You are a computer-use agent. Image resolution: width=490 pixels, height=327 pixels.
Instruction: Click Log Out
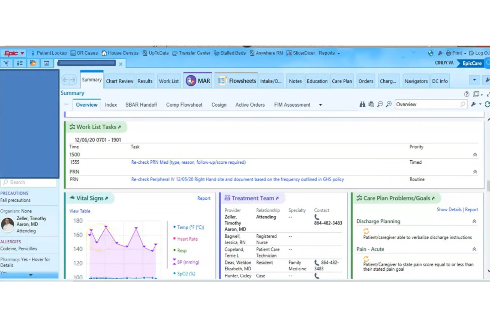click(479, 53)
